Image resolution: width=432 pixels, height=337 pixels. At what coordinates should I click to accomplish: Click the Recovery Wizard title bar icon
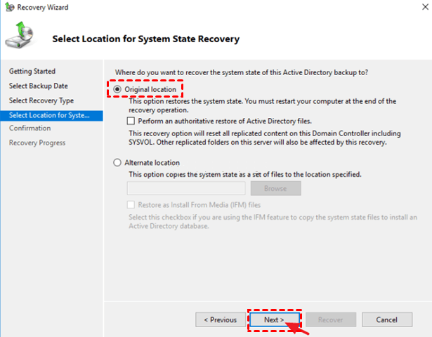(x=9, y=7)
